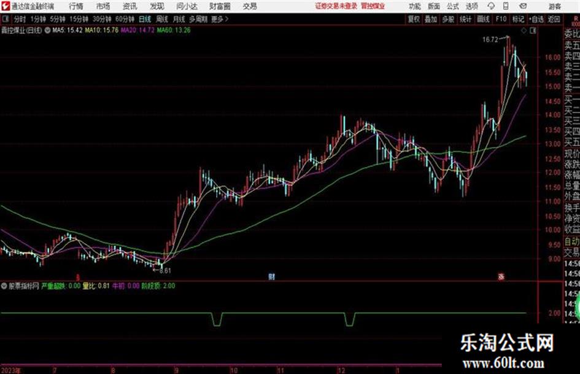Click the 统计 statistics button
Screen dimensions: 580x374
click(x=466, y=19)
